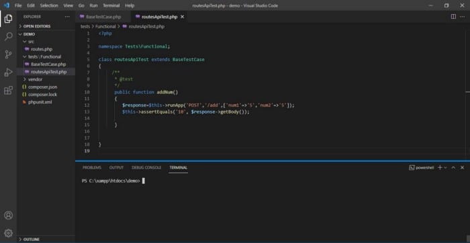Maximize the terminal panel size
The image size is (470, 243).
[453, 168]
